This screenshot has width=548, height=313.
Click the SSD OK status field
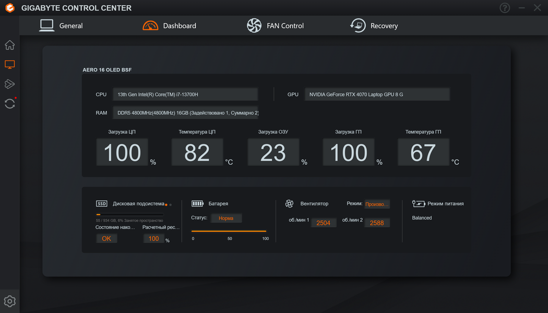click(106, 238)
